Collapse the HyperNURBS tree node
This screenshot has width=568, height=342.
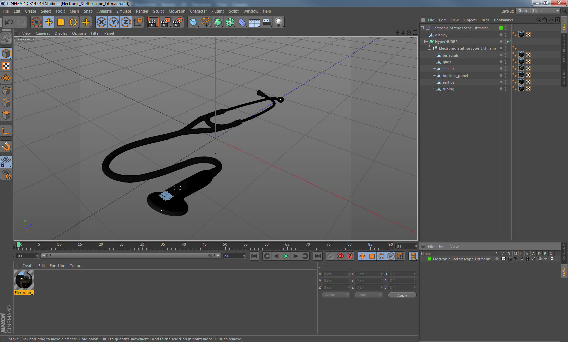coord(426,41)
